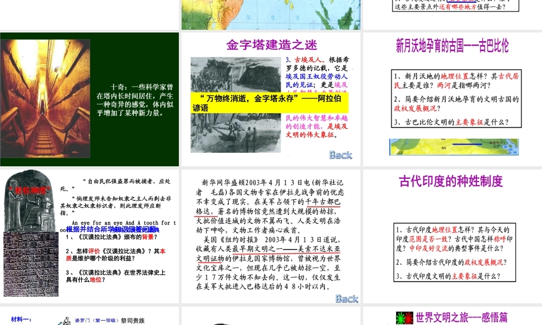The image size is (542, 325).
Task: Click question 2 about 怎样评价《汉谟拉比法典》
Action: click(x=116, y=255)
